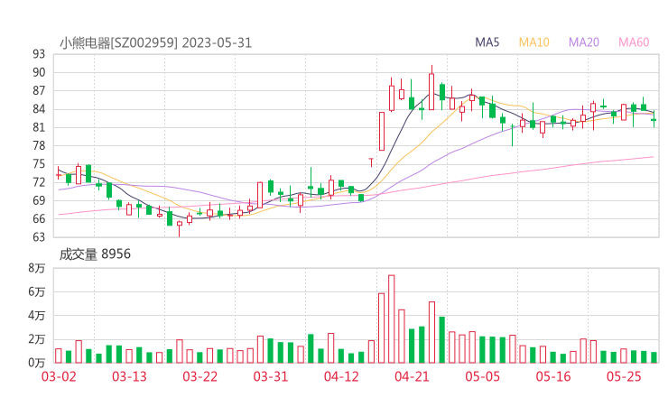The image size is (668, 397).
Task: Click the MA10 legend label
Action: [x=533, y=42]
